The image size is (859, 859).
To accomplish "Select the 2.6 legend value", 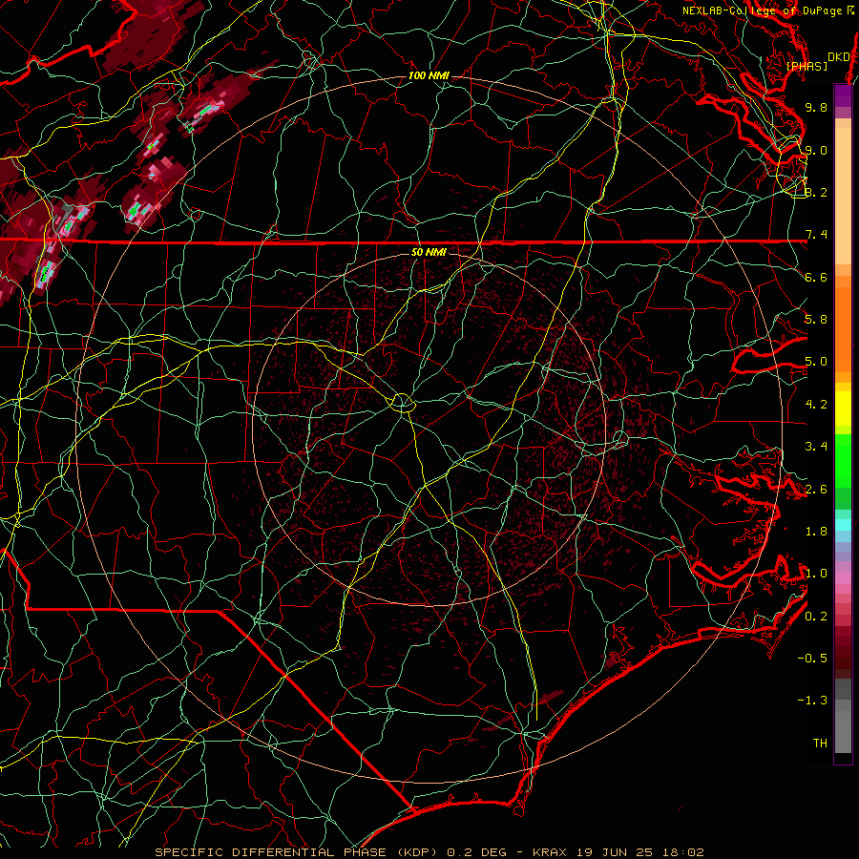I will point(816,489).
